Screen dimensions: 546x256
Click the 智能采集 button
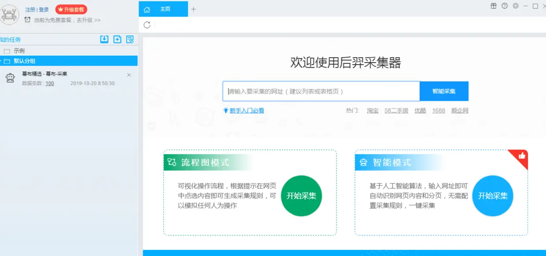click(444, 91)
